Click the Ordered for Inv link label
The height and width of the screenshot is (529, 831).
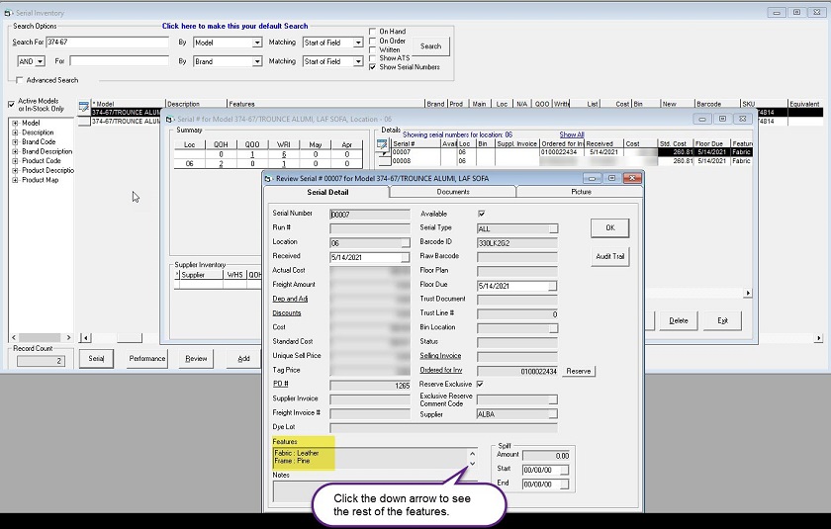coord(441,370)
